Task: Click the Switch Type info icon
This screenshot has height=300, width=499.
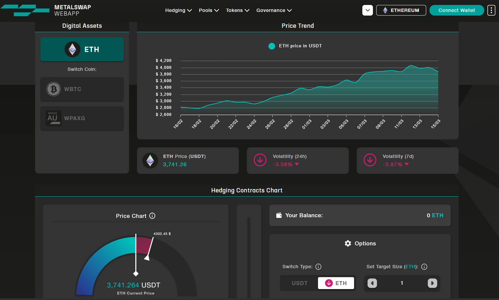Action: point(318,267)
